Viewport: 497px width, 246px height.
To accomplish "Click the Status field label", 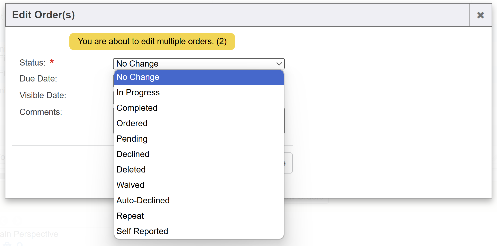I will [x=32, y=63].
